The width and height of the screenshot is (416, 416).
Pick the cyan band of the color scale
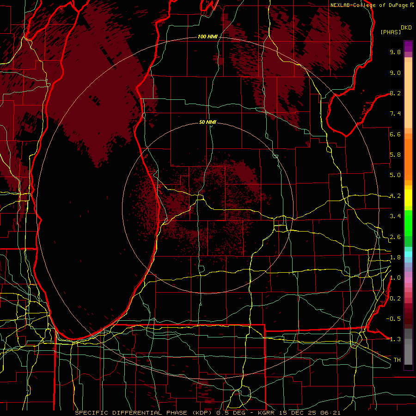pyautogui.click(x=408, y=254)
